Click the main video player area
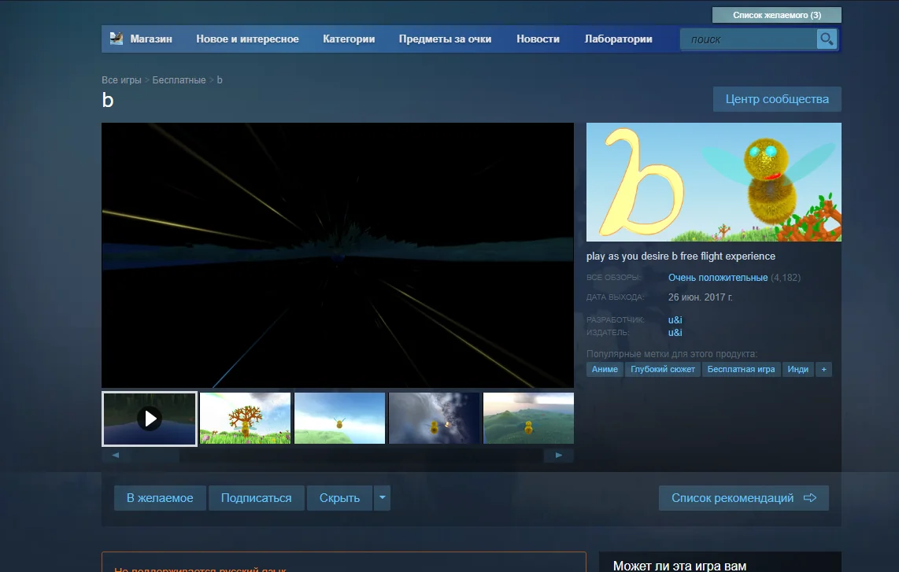 [338, 255]
